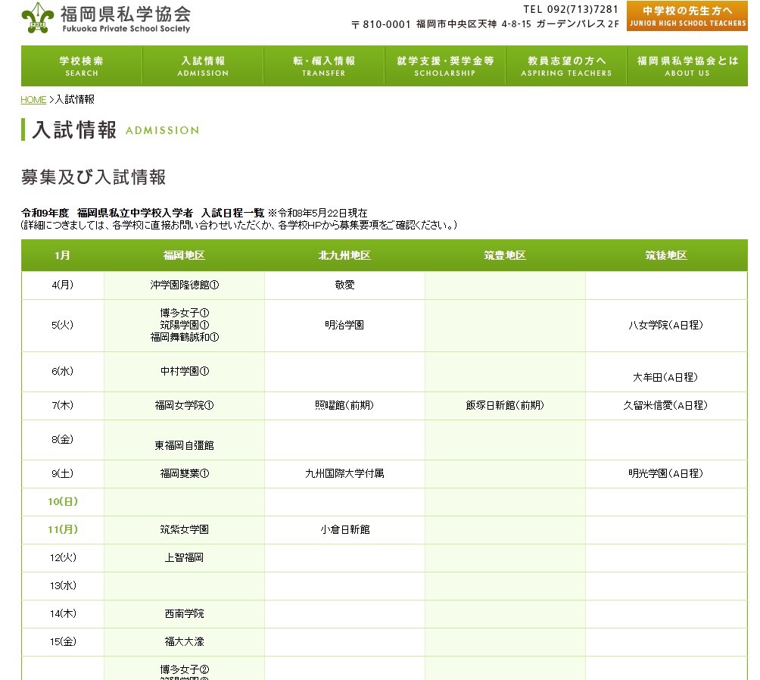The image size is (760, 680).
Task: Click the 沖学園隆徳館① cell
Action: click(184, 285)
